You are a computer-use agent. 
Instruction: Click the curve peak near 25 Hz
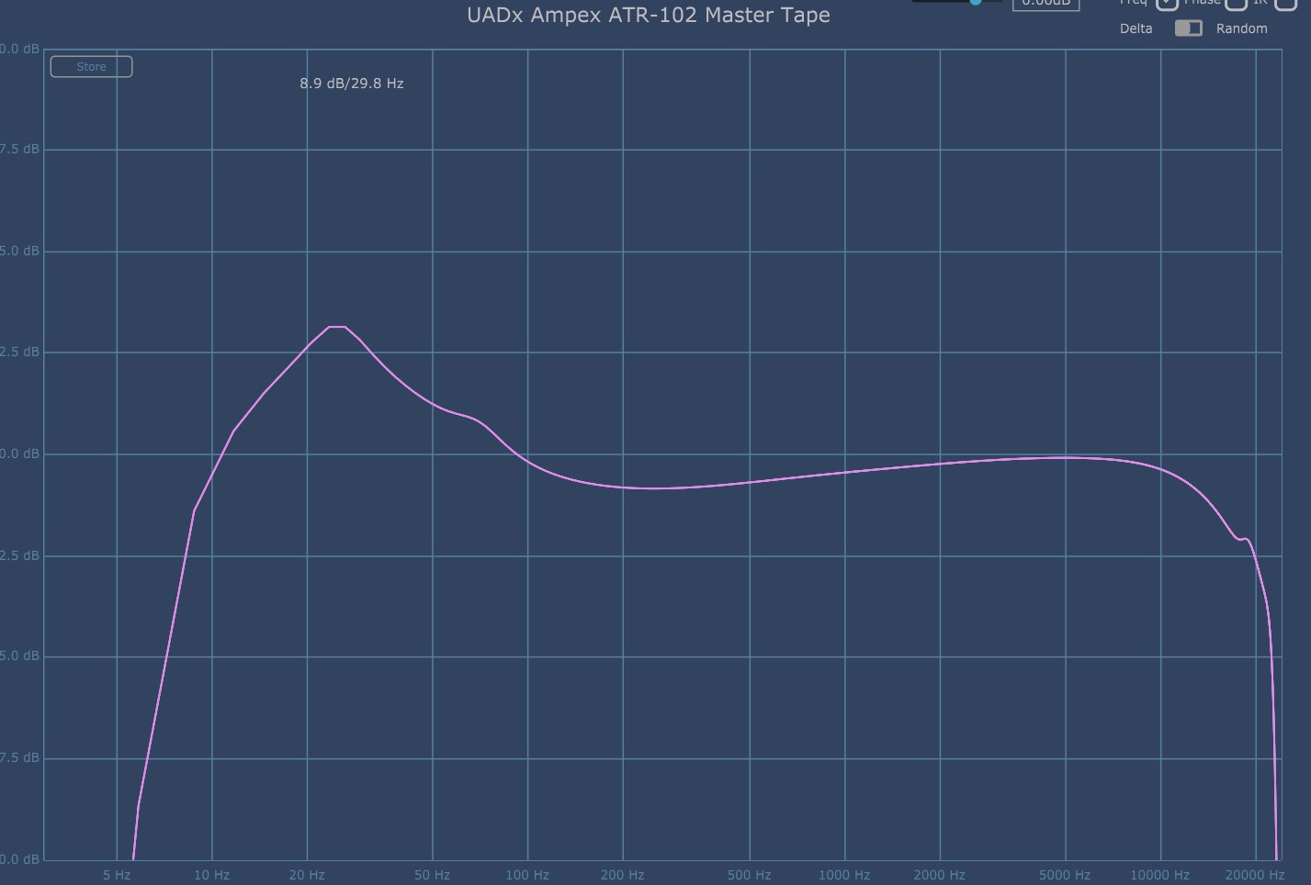[337, 327]
